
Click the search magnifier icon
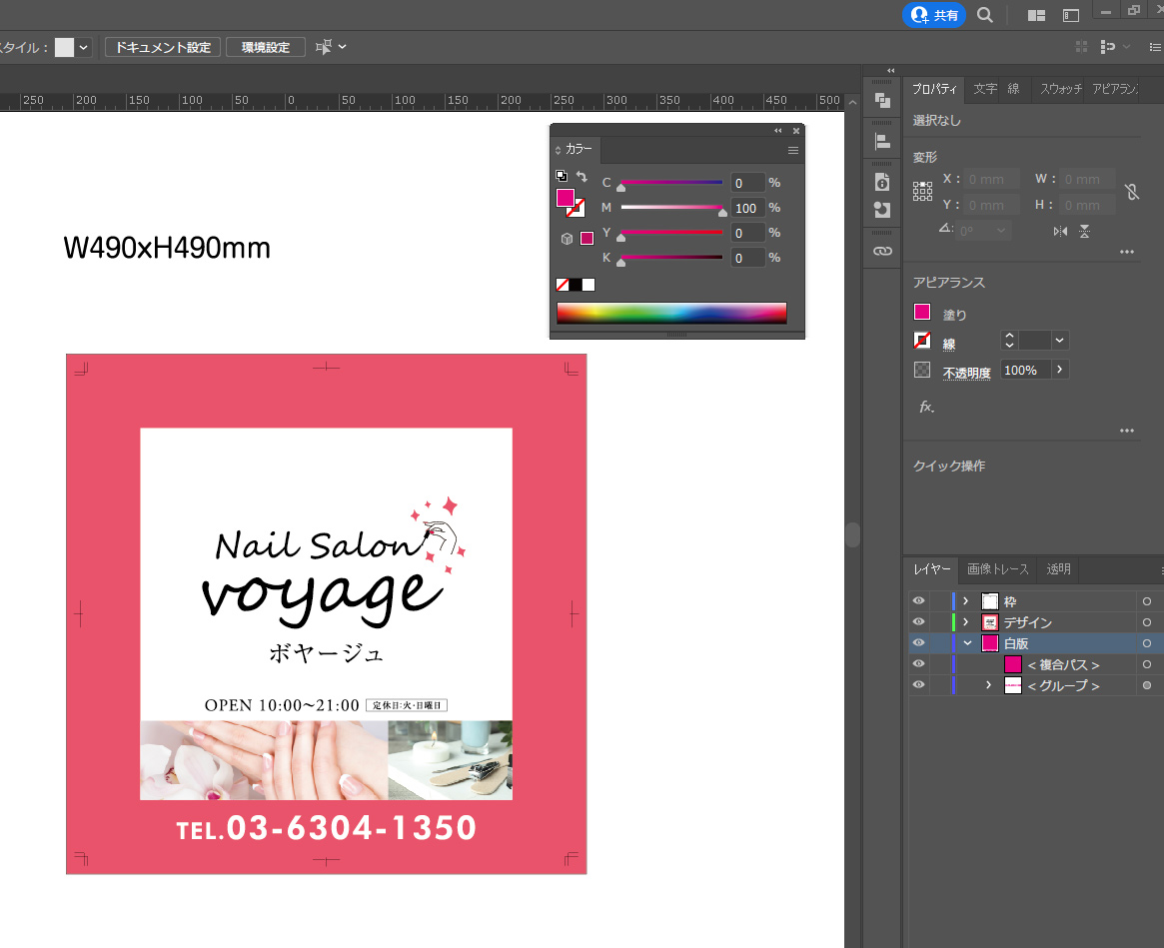tap(985, 15)
